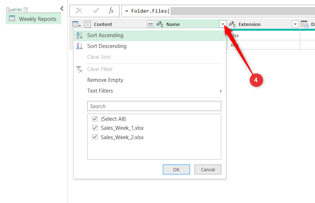Open the Extension column filter dropdown
Viewport: 315px width, 203px height.
coord(295,24)
